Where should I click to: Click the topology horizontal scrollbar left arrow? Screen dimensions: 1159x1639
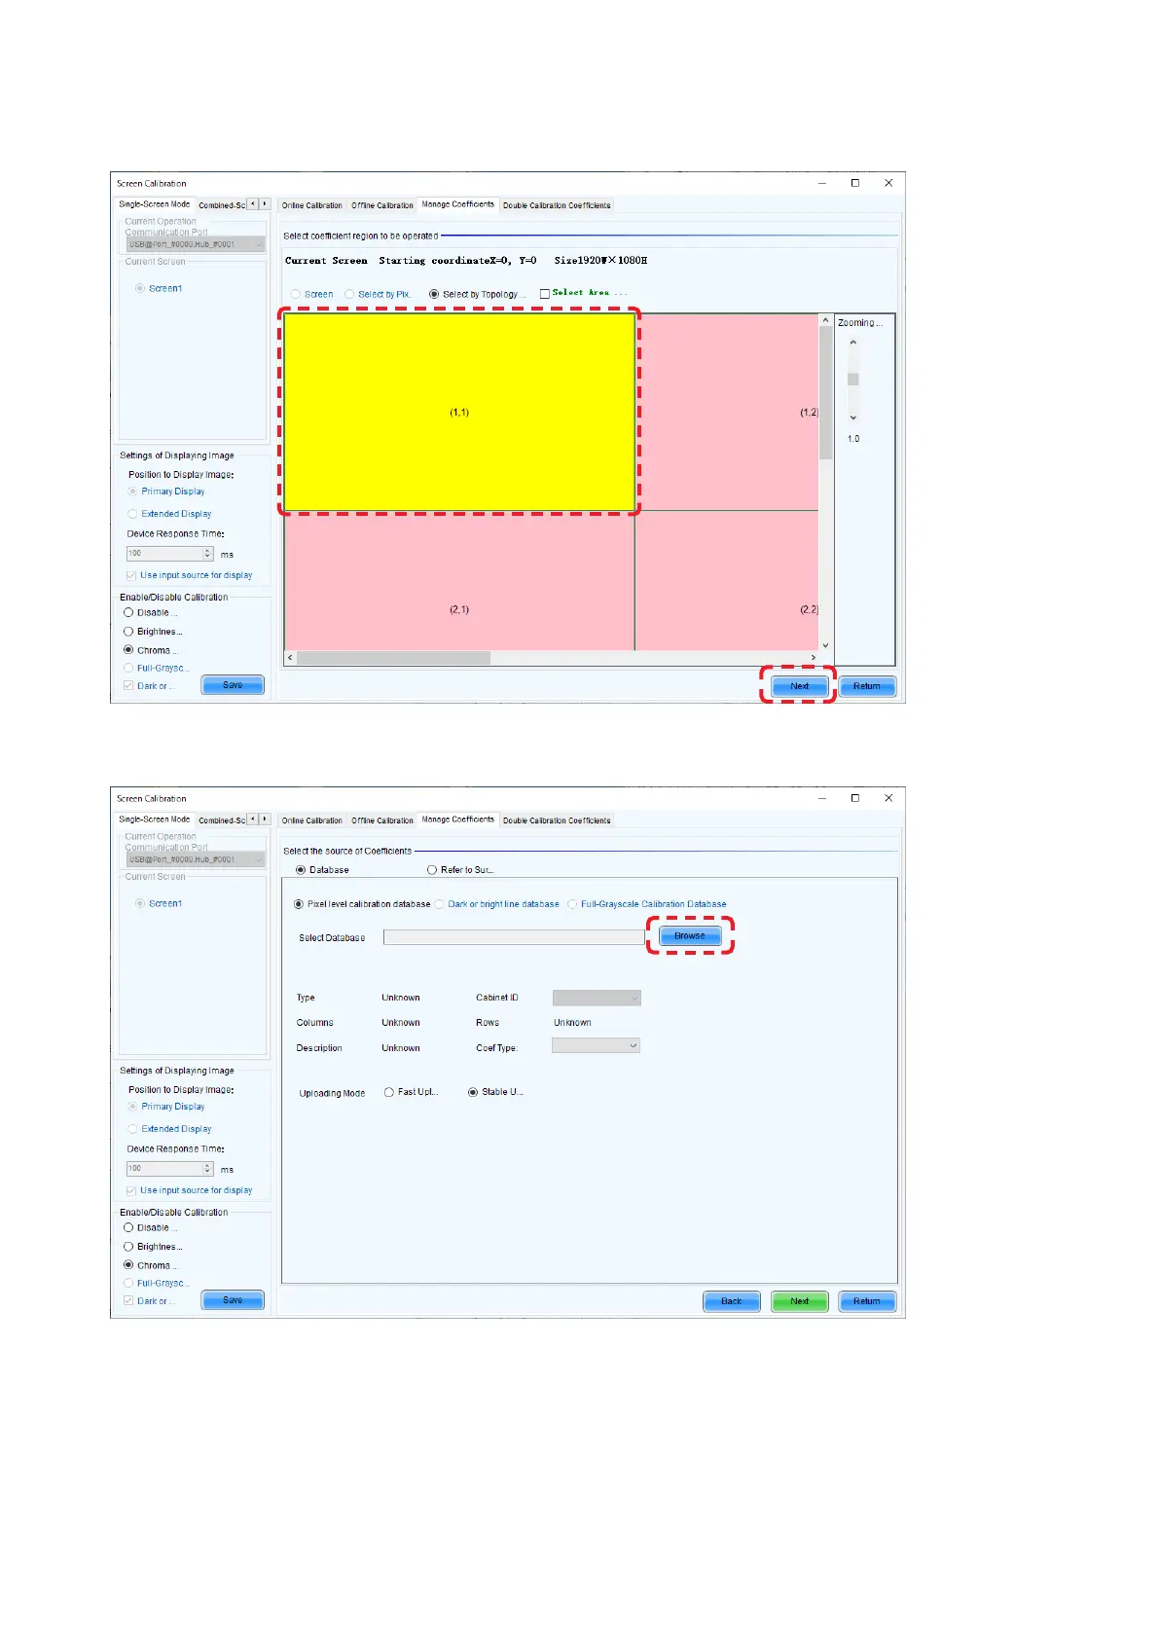pyautogui.click(x=289, y=658)
